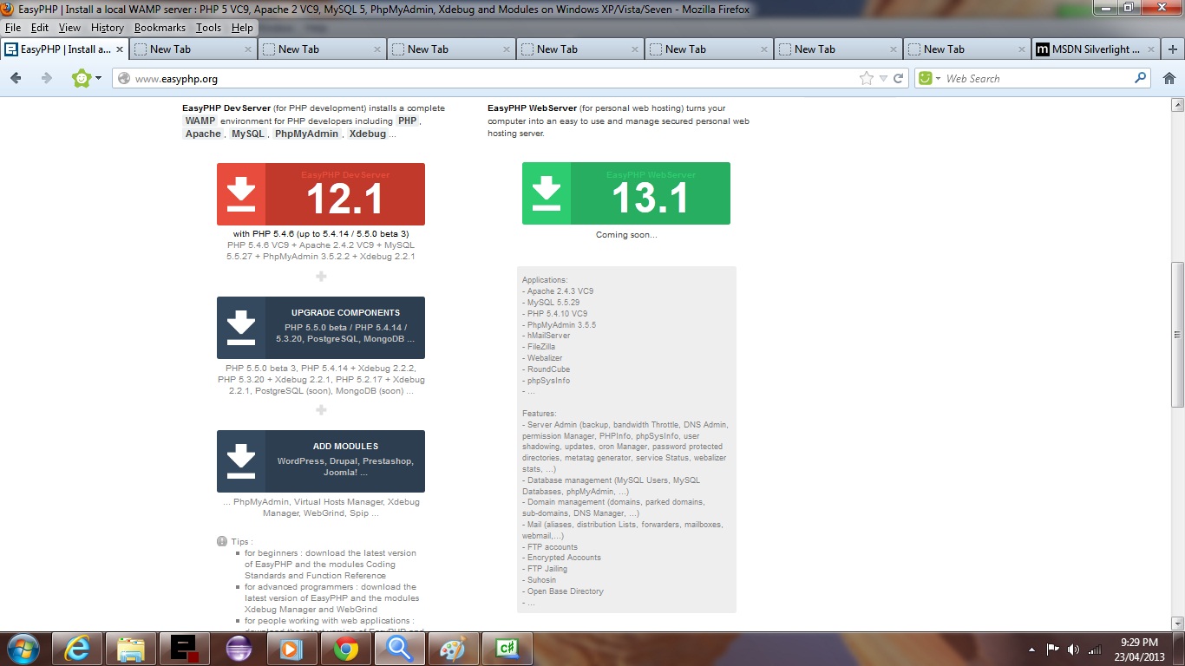Click the scrollbar down arrow
The width and height of the screenshot is (1185, 666).
click(x=1177, y=623)
